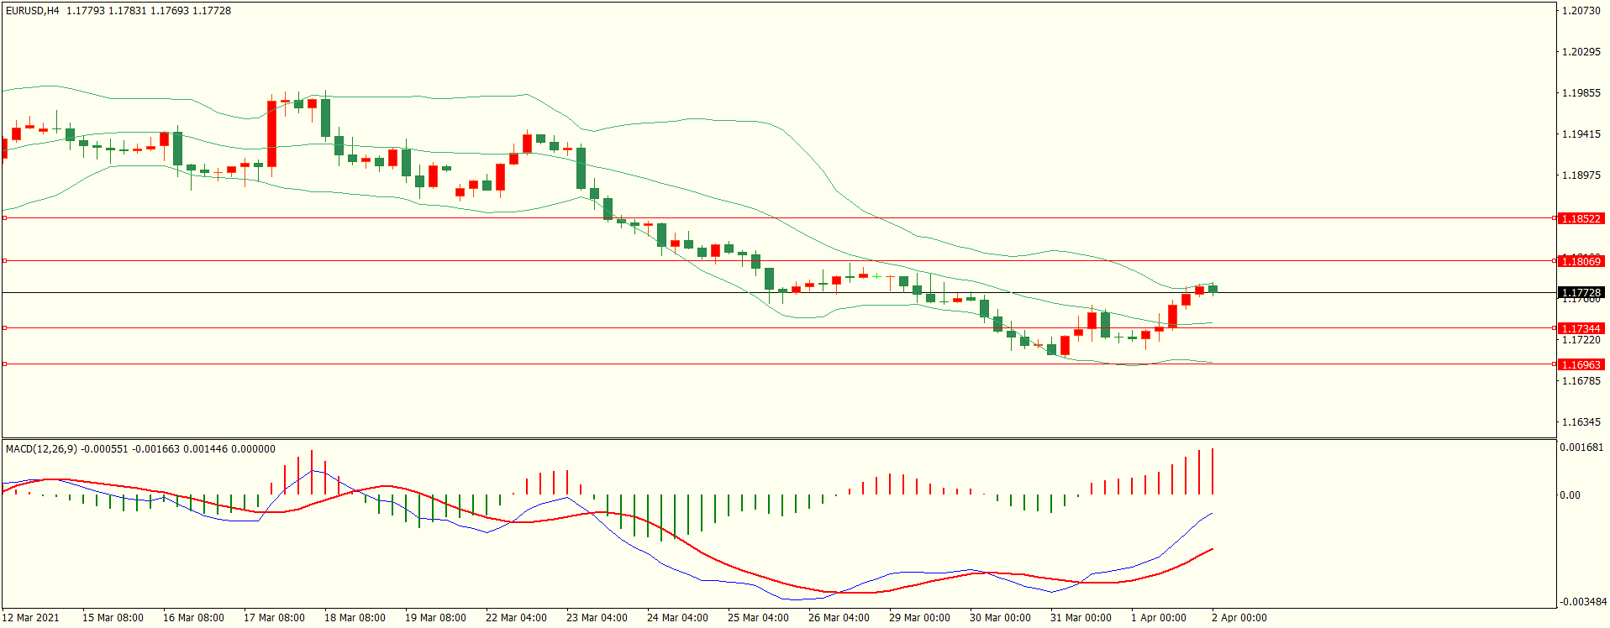
Task: Click the 31 Mar 00:00 time label
Action: click(x=1081, y=618)
